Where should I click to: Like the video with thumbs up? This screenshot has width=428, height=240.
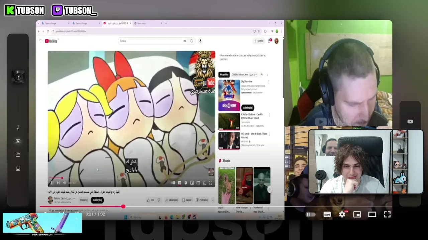(x=150, y=200)
